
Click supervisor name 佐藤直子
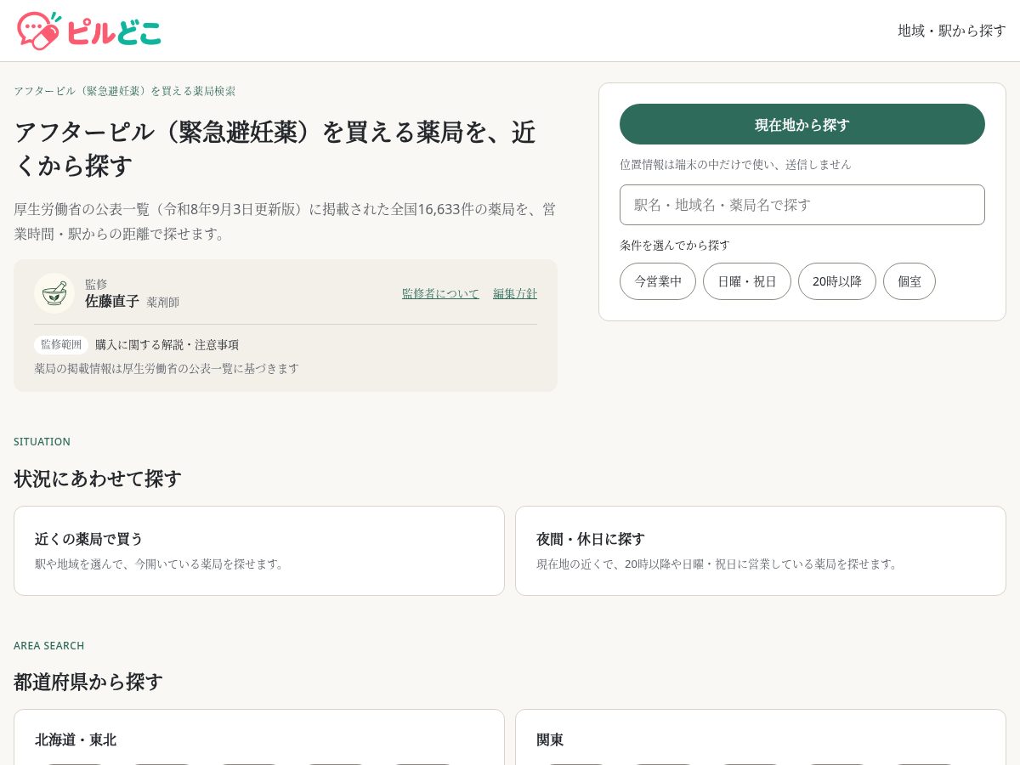pos(112,301)
